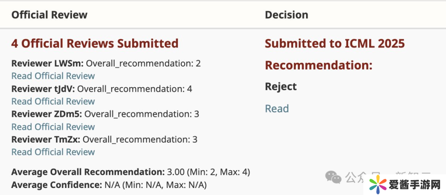Click the Reject decision text
The height and width of the screenshot is (195, 446).
coord(281,87)
